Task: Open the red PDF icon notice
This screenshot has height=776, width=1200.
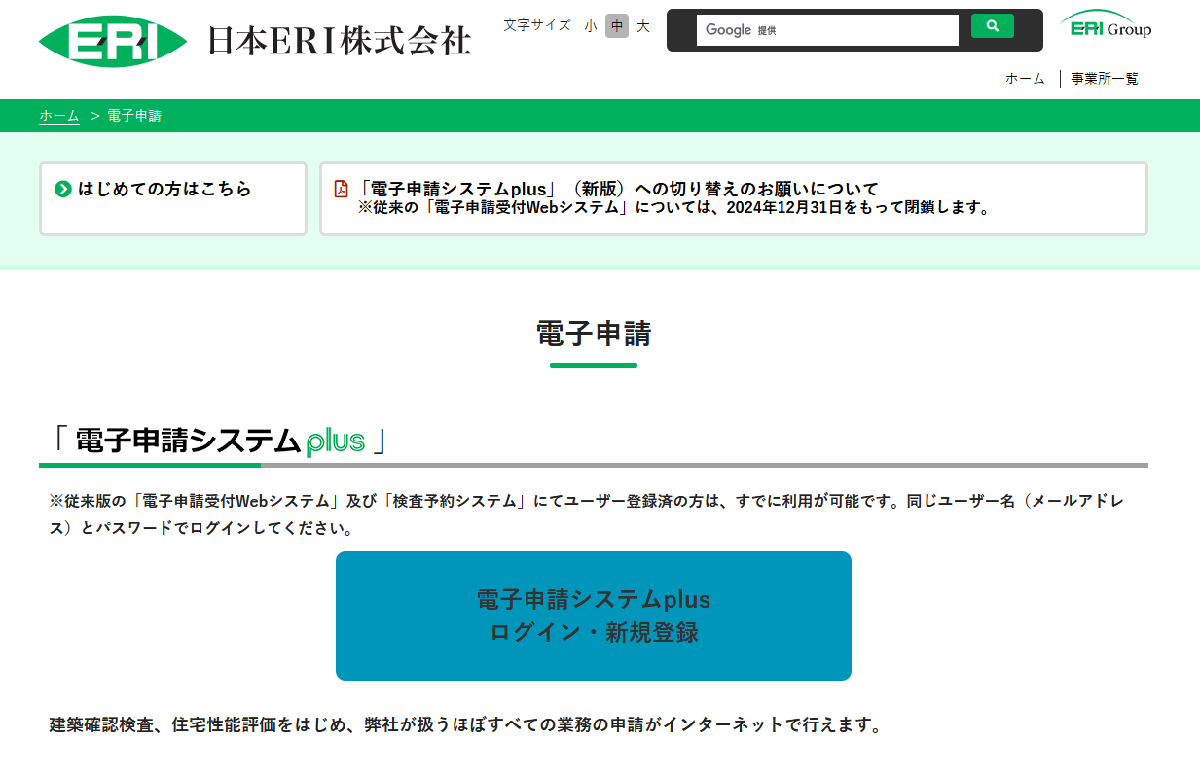Action: point(341,189)
